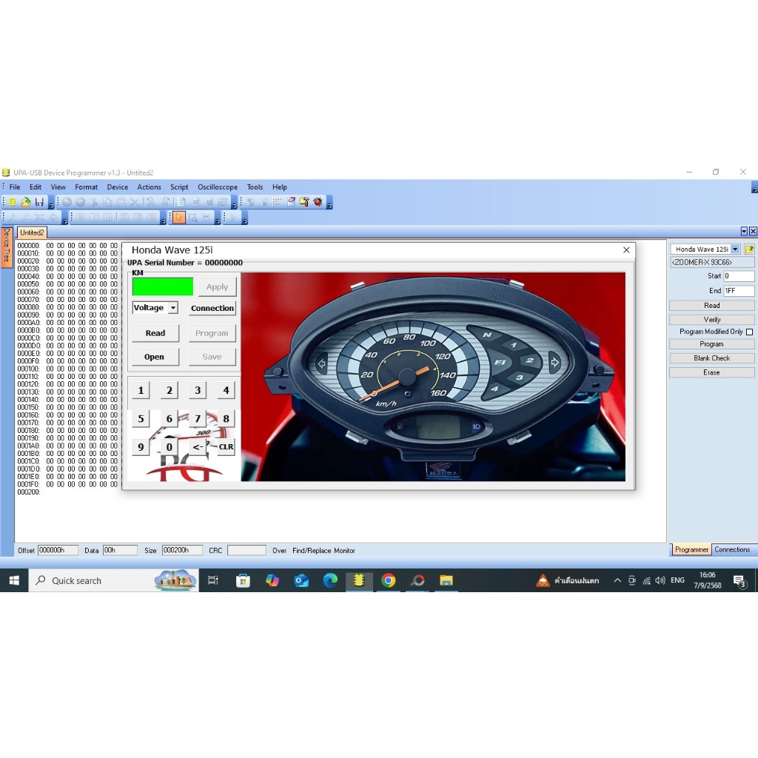This screenshot has width=758, height=758.
Task: Open the Script menu
Action: (179, 187)
